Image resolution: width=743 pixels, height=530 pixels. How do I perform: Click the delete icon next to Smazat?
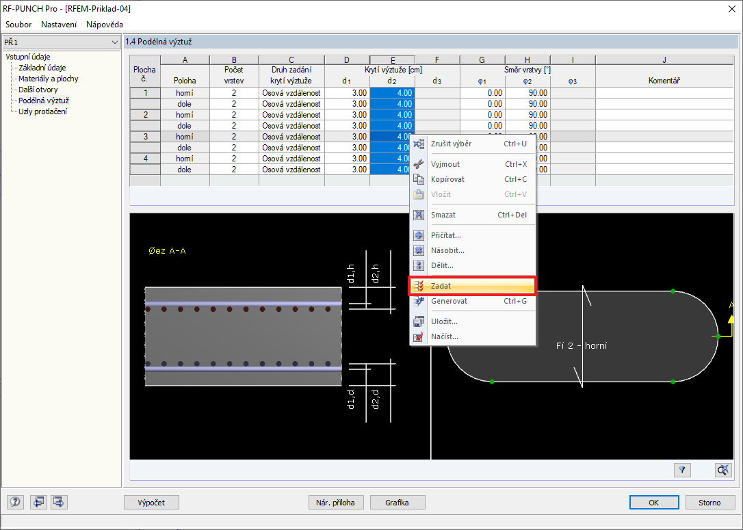click(419, 215)
